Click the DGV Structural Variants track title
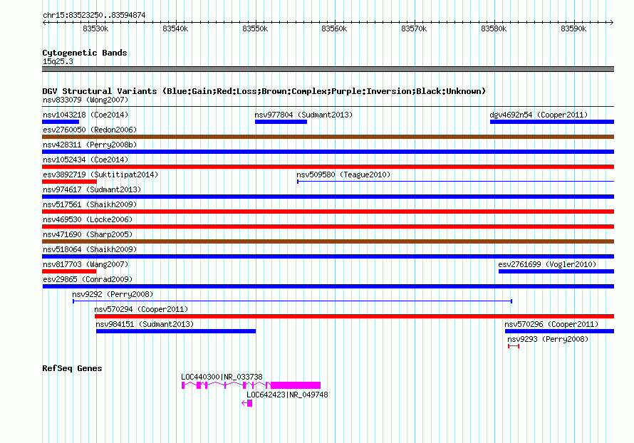The height and width of the screenshot is (443, 634). [264, 91]
